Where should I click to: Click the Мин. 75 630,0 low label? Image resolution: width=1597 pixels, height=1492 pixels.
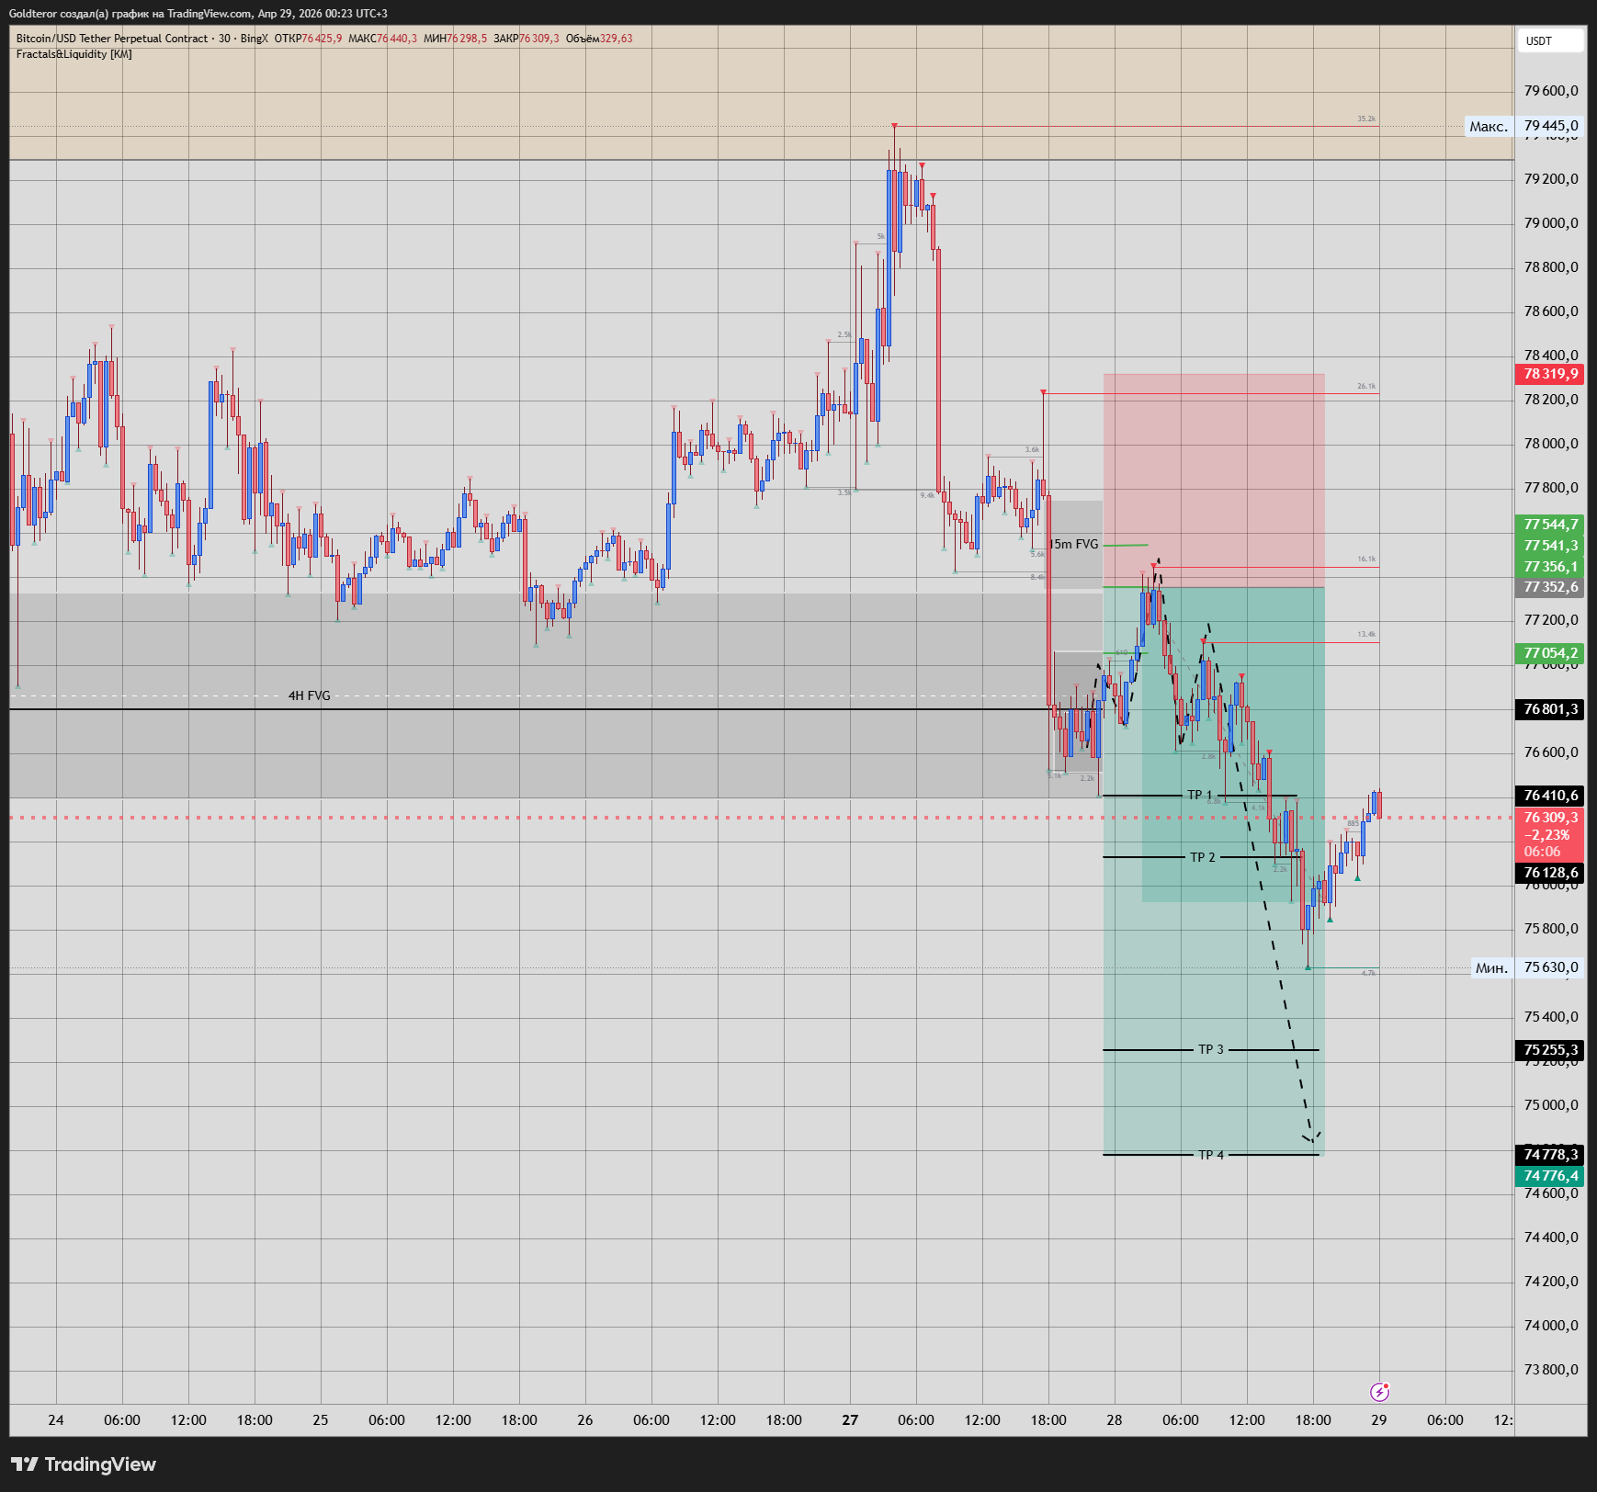[1527, 967]
